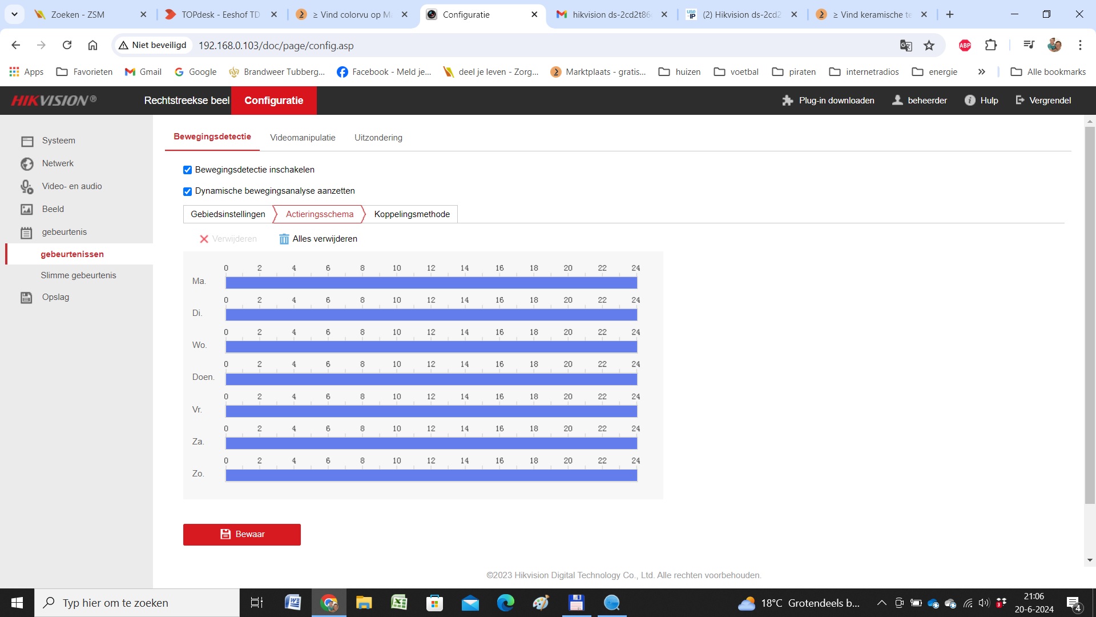This screenshot has width=1096, height=617.
Task: Open the Koppelingsmethode step tab
Action: 412,214
